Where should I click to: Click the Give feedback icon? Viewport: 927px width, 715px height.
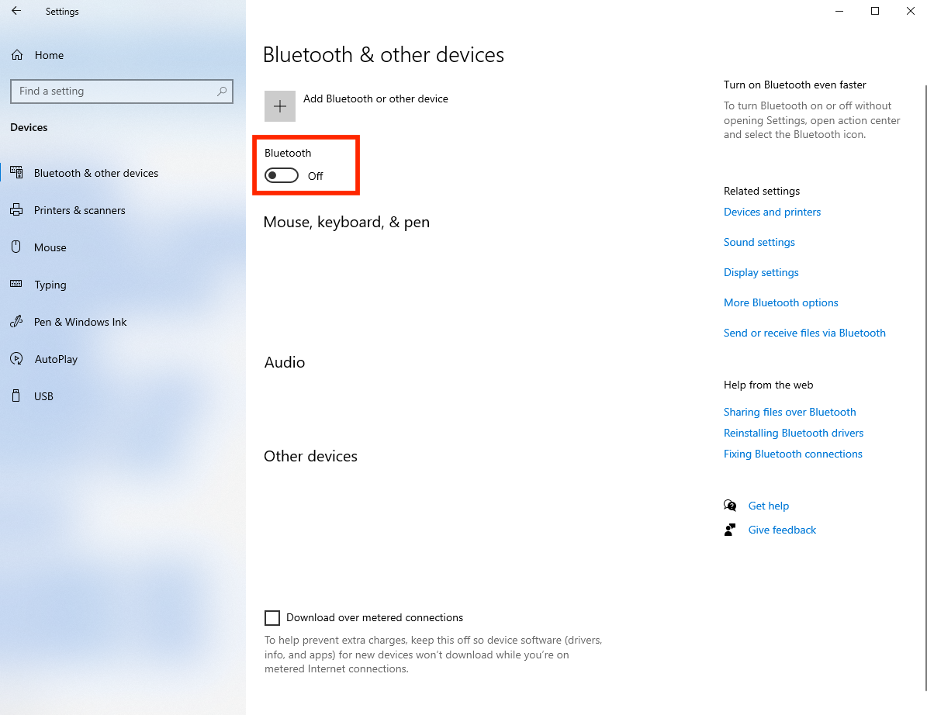[x=729, y=529]
